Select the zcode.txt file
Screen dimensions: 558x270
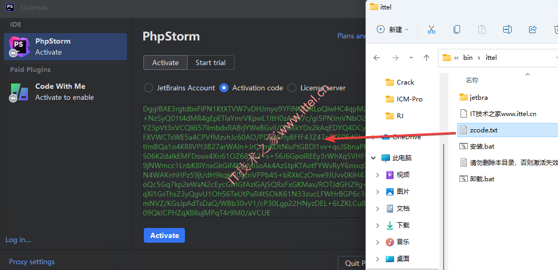[507, 130]
